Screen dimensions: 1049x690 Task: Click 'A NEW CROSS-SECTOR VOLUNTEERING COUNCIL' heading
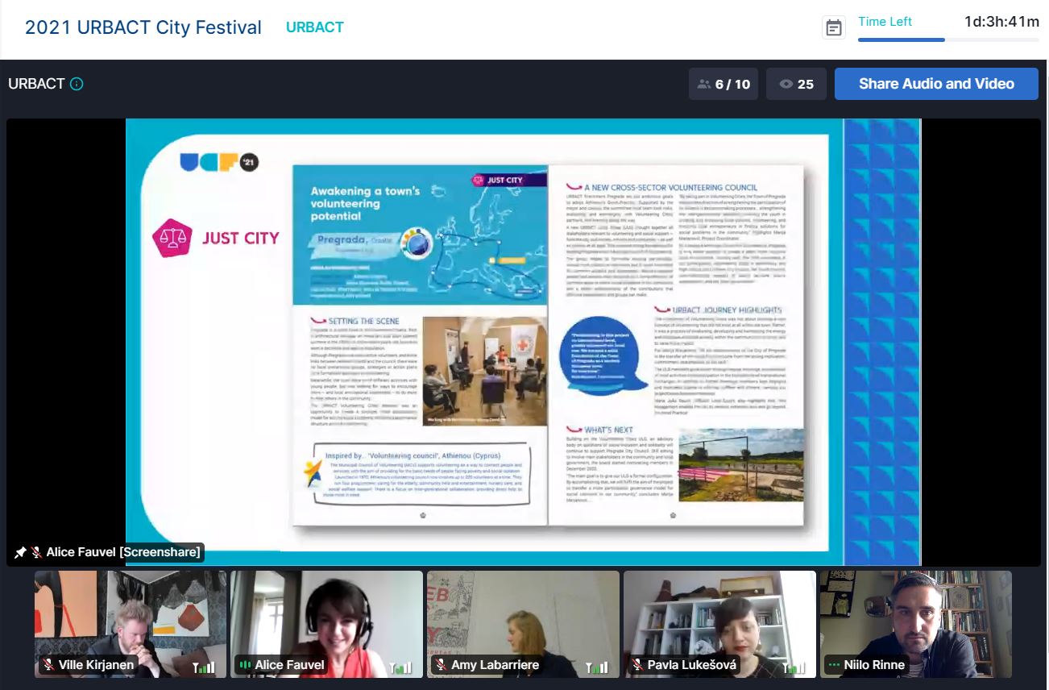point(671,187)
